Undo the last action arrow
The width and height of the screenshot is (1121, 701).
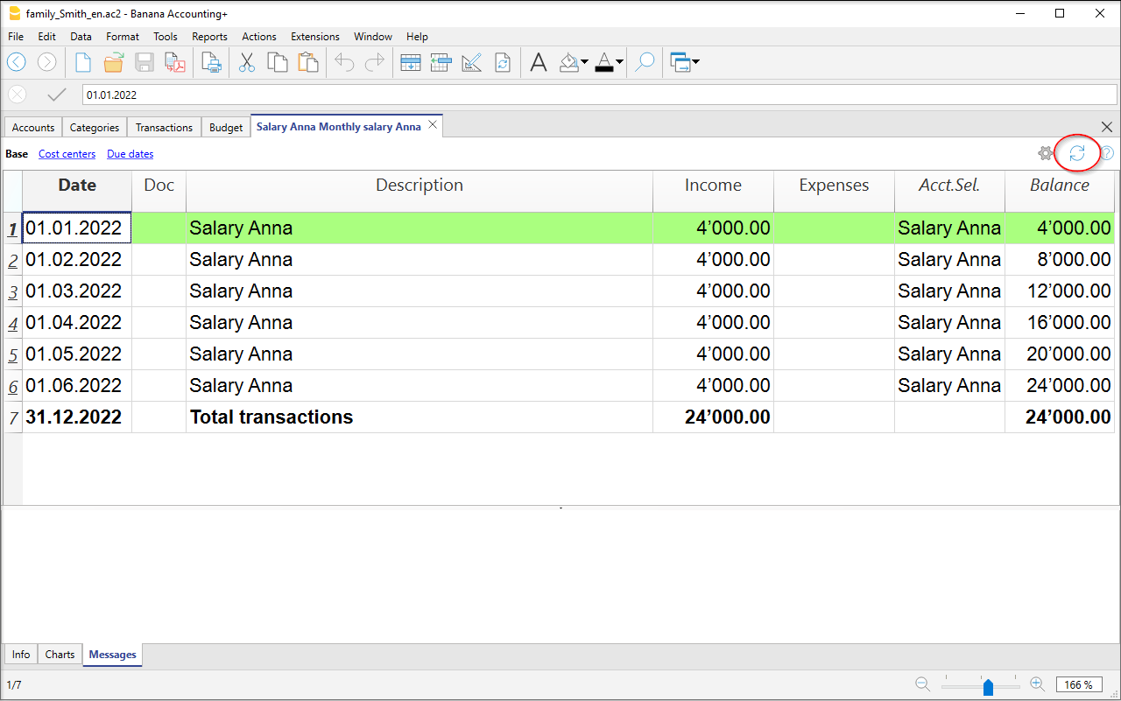click(344, 62)
